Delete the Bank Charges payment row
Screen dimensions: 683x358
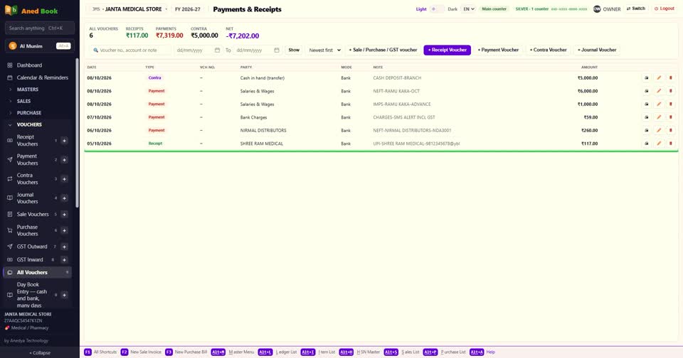671,117
